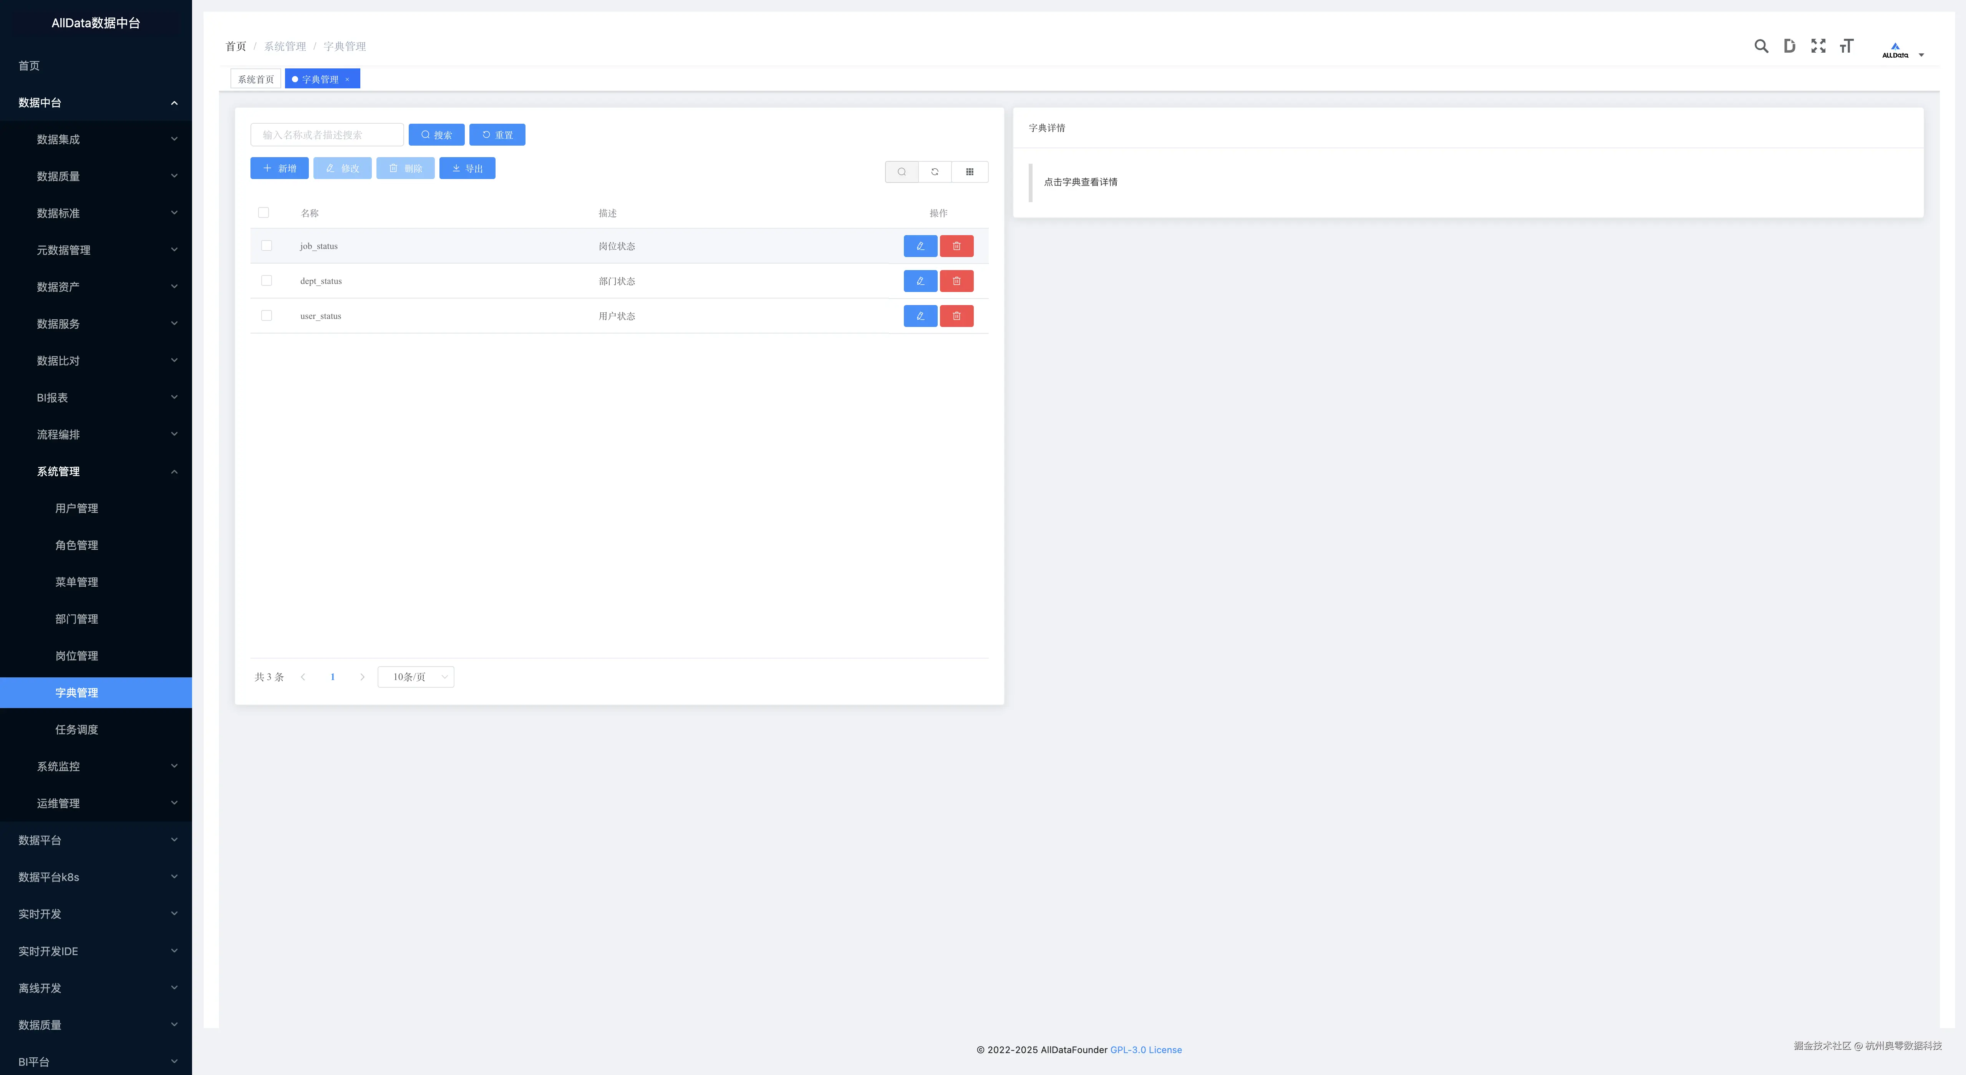Open the GPL-3.0 License link
Image resolution: width=1966 pixels, height=1075 pixels.
point(1145,1050)
